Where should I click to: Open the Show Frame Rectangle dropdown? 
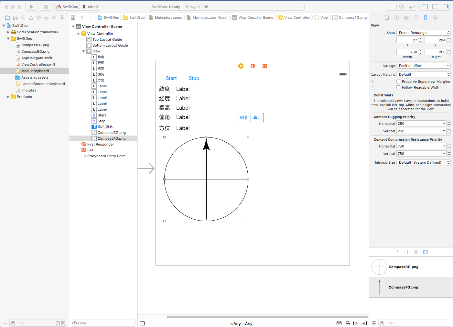point(423,33)
